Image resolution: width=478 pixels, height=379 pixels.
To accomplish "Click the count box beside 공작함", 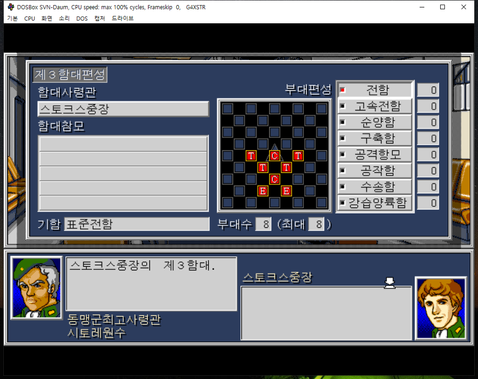I will (428, 170).
